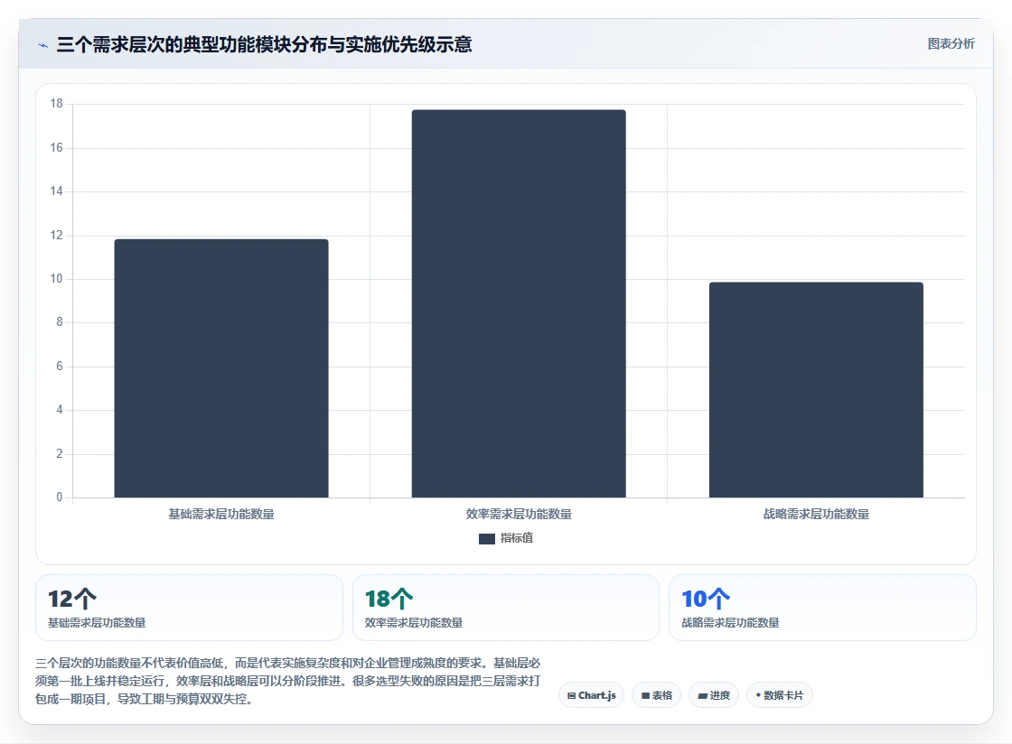Select the 效率需求层功能数量 bar in the chart
The image size is (1012, 744).
pos(519,303)
